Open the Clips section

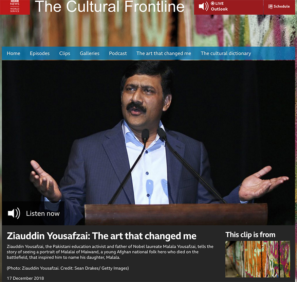(x=64, y=53)
